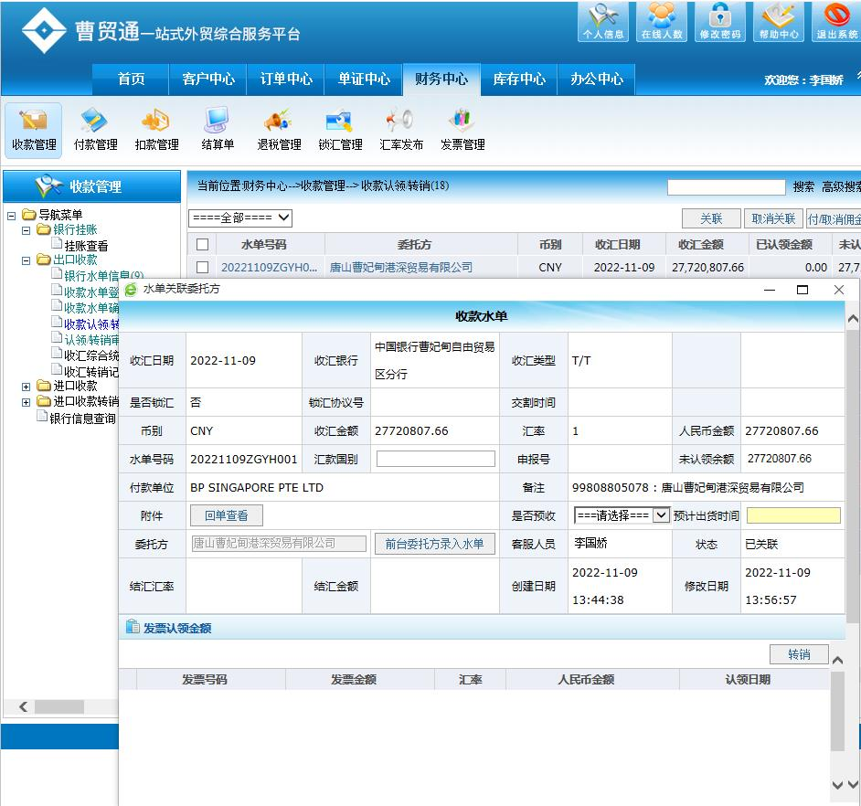
Task: Select the 收款管理 toolbar icon
Action: (34, 130)
